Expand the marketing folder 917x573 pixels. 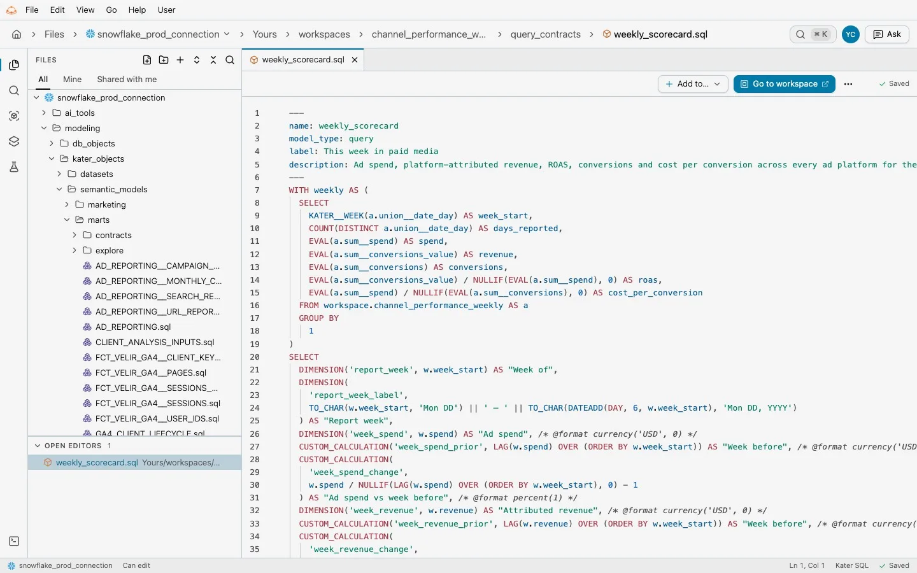coord(67,204)
